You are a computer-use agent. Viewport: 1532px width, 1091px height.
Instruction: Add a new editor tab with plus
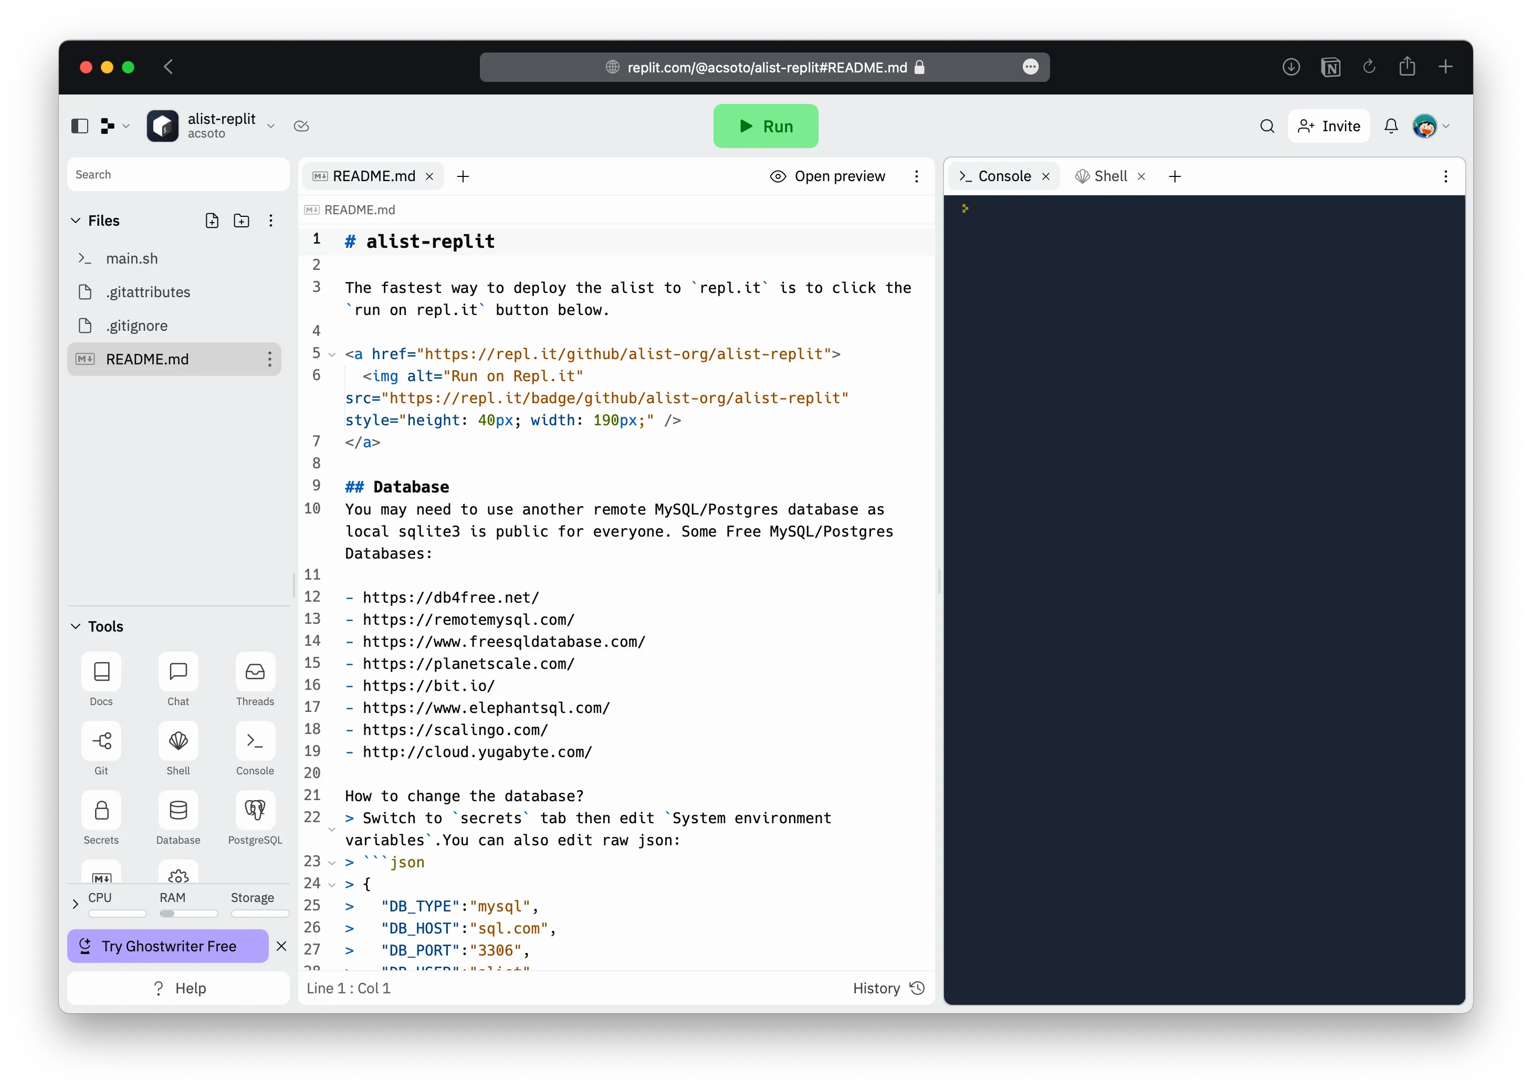tap(463, 176)
